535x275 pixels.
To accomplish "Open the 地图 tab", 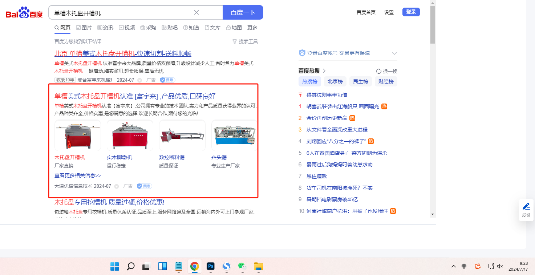I will point(234,28).
